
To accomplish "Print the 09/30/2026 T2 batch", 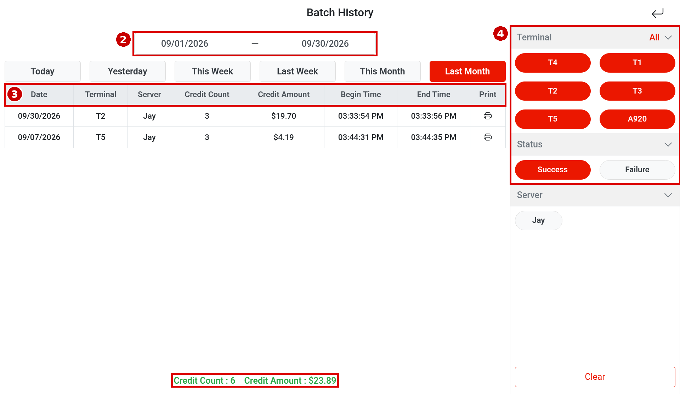I will point(488,116).
